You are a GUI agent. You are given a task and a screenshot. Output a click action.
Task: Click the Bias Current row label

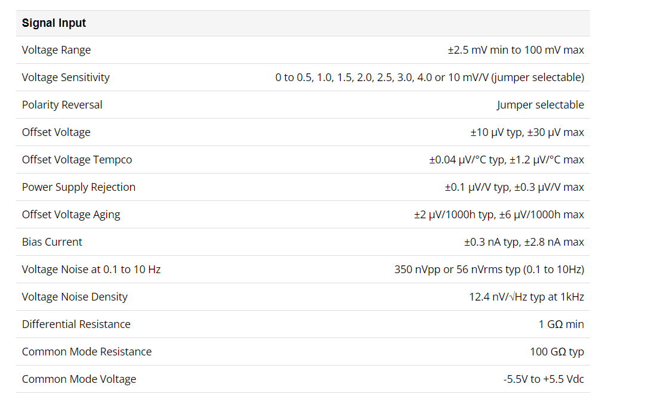click(52, 242)
